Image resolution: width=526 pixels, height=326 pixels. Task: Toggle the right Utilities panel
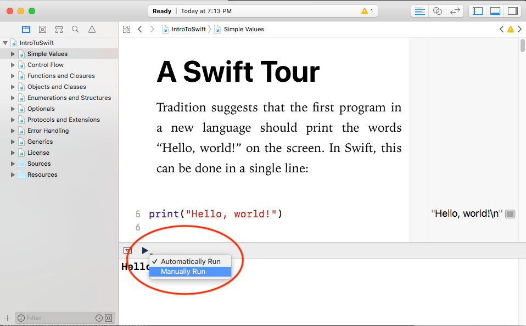[513, 11]
